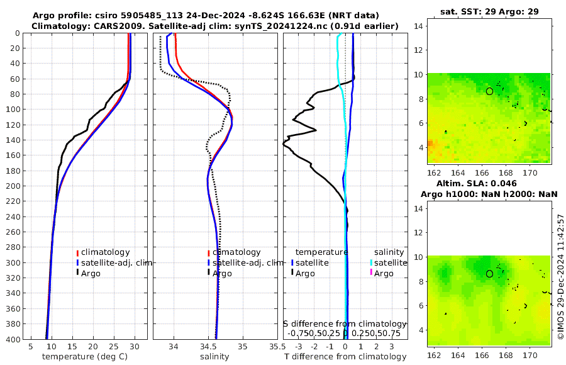Image resolution: width=566 pixels, height=365 pixels.
Task: Click black Argo swatch in temperature legend
Action: pos(77,272)
